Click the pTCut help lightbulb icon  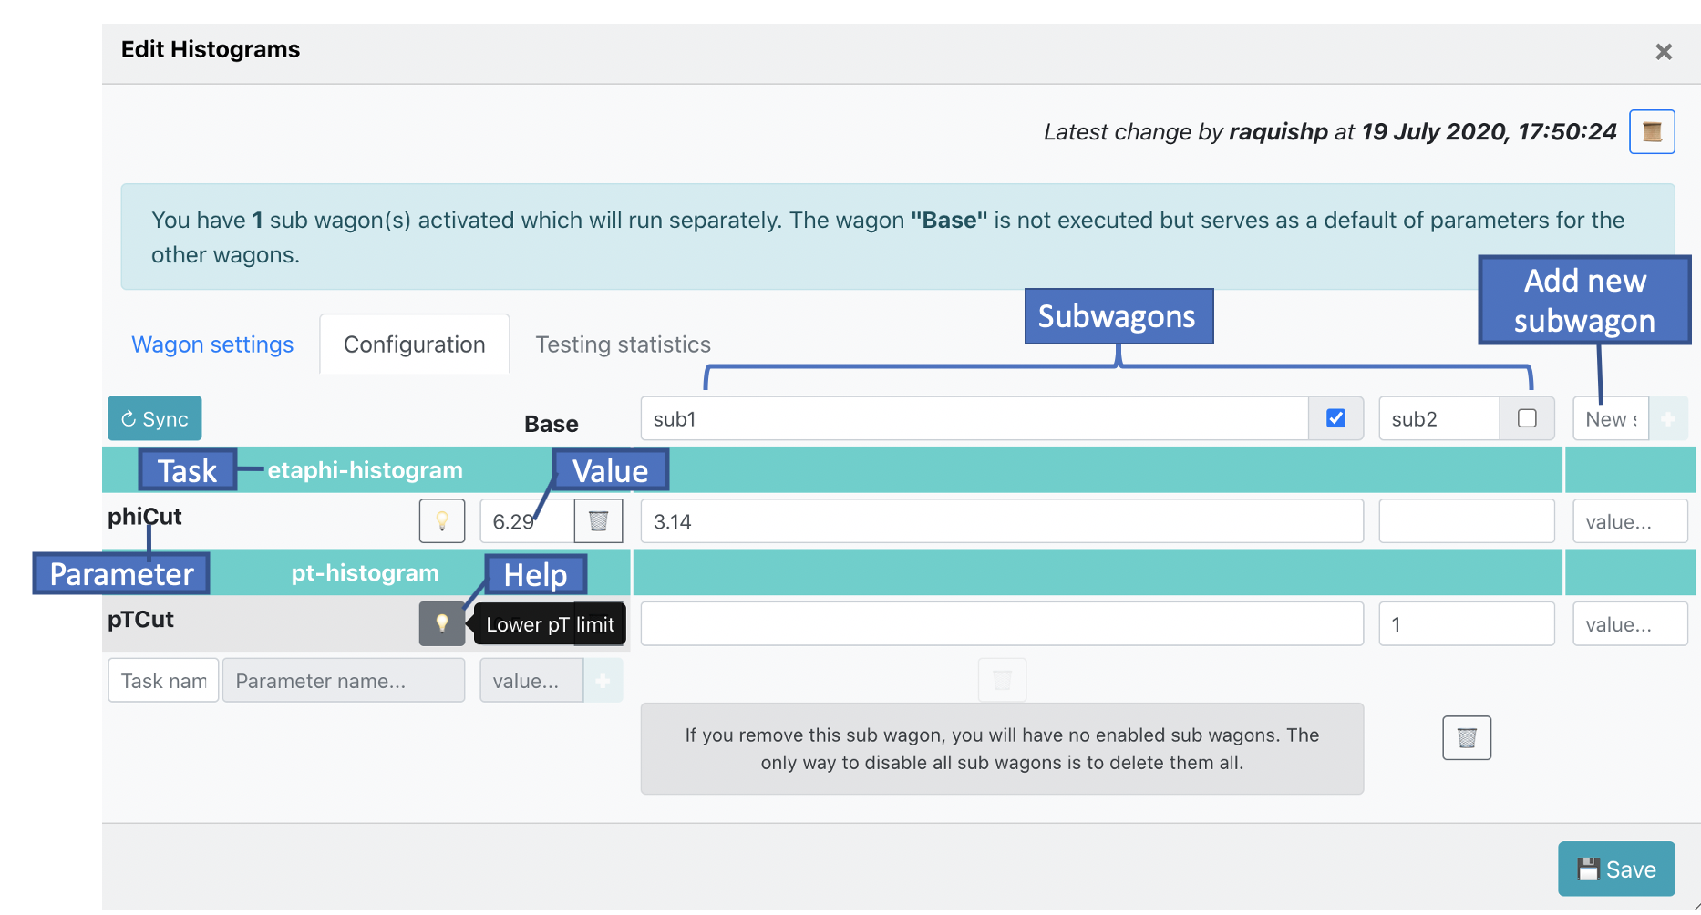click(442, 623)
